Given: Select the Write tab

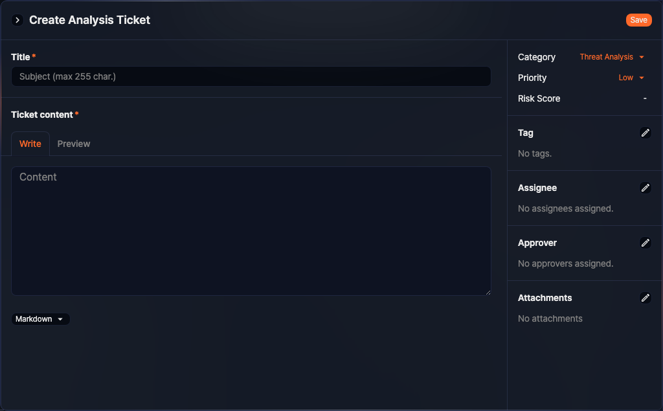Looking at the screenshot, I should (x=30, y=144).
